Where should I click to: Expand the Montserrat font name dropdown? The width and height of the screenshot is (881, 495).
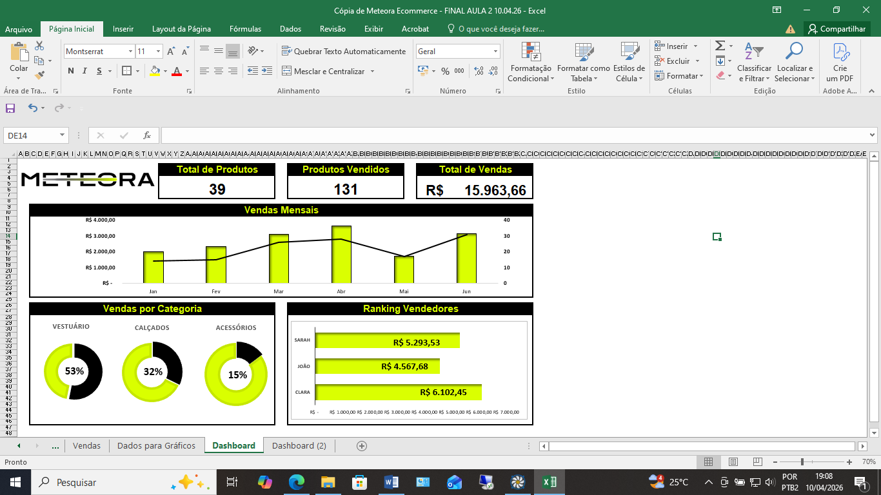click(x=130, y=52)
